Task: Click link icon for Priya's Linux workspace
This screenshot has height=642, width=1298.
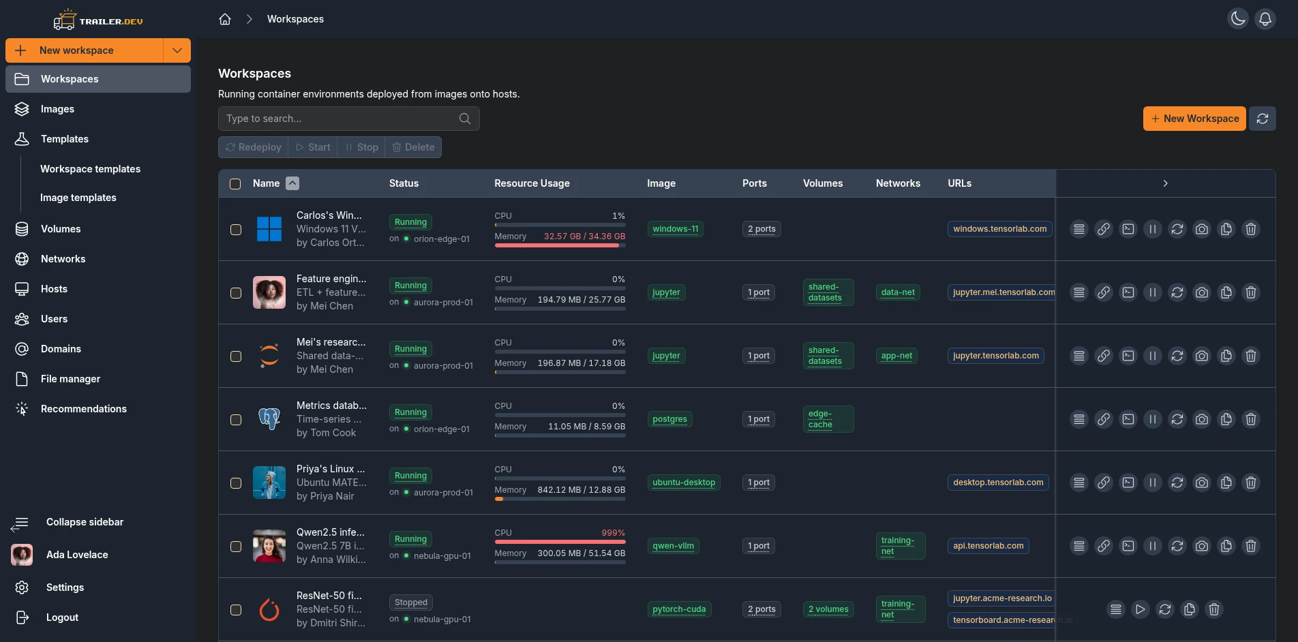Action: (x=1103, y=483)
